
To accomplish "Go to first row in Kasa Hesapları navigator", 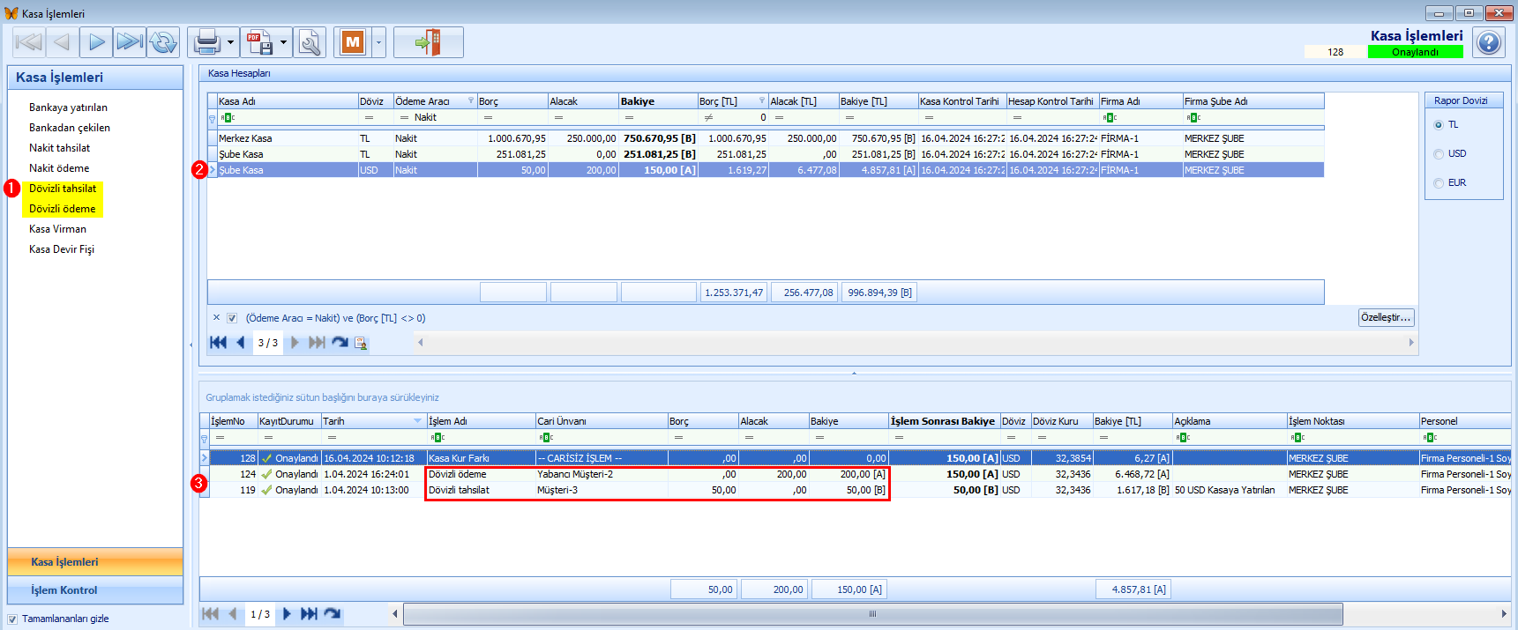I will point(219,343).
